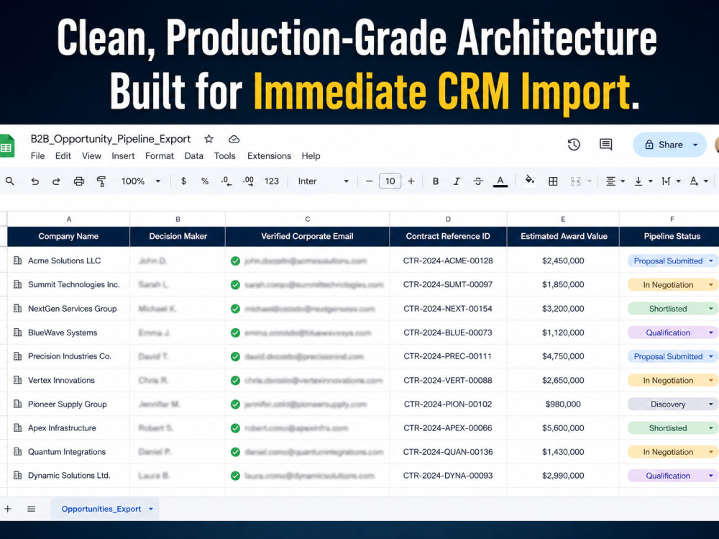719x539 pixels.
Task: Star the B2B_Opportunity_Pipeline_Export document
Action: (209, 139)
